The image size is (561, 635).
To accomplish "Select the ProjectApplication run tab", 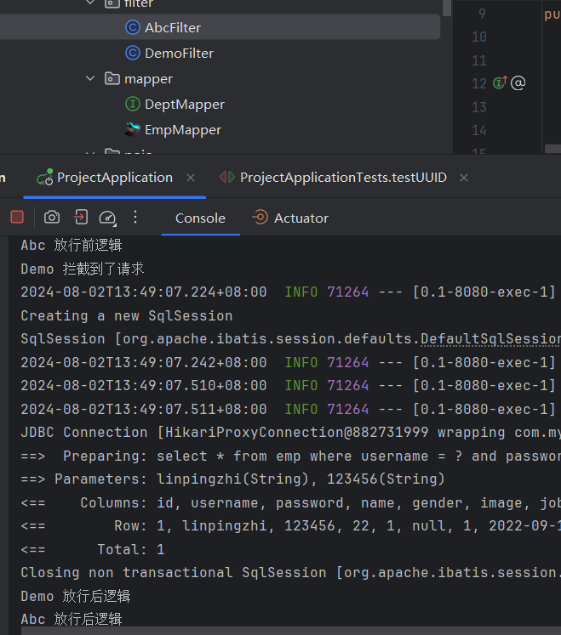I will click(x=114, y=177).
